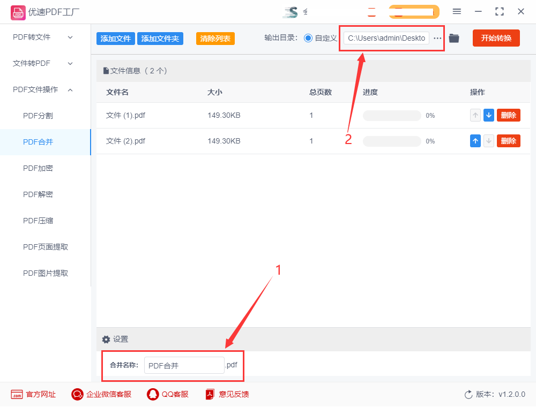536x407 pixels.
Task: Open QQ客服 penguin icon
Action: (153, 394)
